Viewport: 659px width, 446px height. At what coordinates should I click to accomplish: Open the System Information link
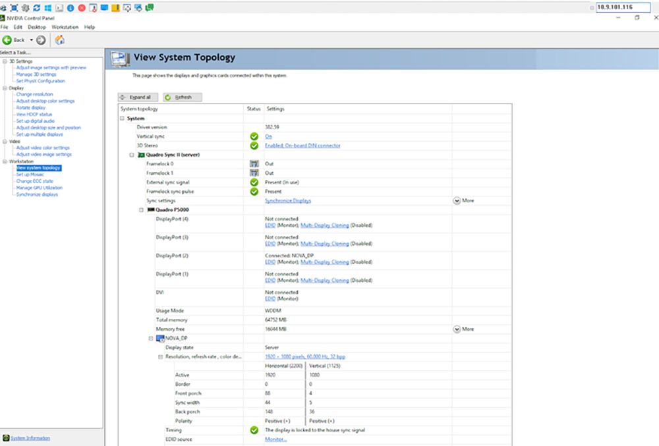coord(30,438)
